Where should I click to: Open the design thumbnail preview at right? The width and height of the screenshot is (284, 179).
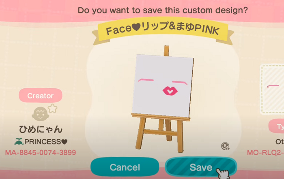[x=272, y=89]
